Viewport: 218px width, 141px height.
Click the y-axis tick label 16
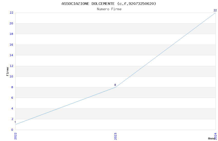pyautogui.click(x=11, y=45)
